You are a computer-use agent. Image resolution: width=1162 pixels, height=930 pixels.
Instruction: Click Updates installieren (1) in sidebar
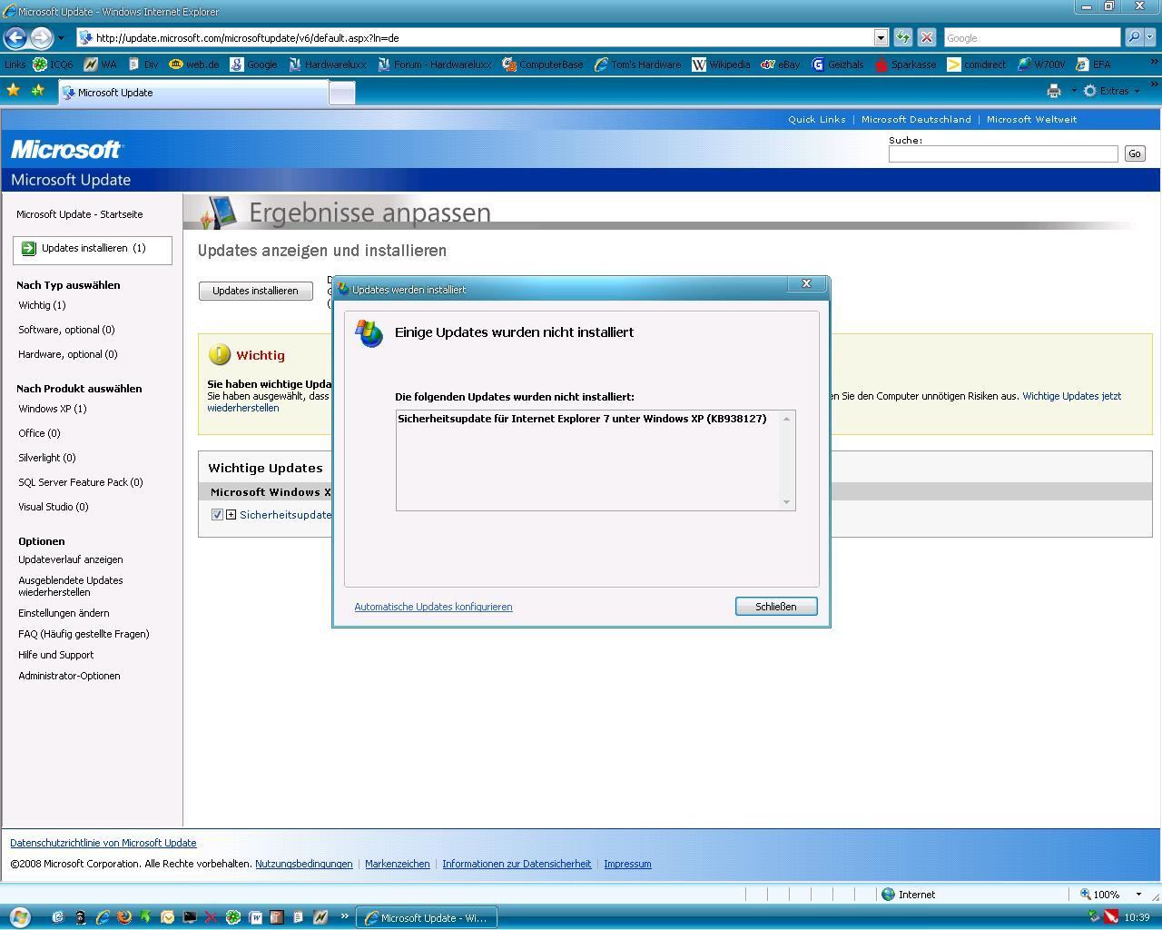point(93,248)
